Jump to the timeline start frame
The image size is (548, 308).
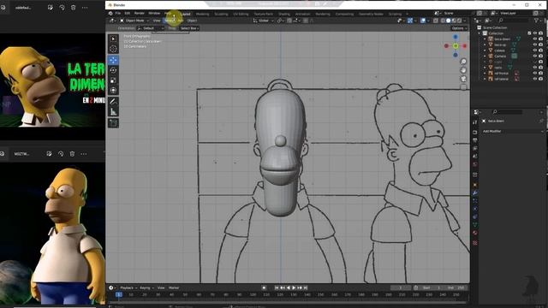(x=277, y=287)
